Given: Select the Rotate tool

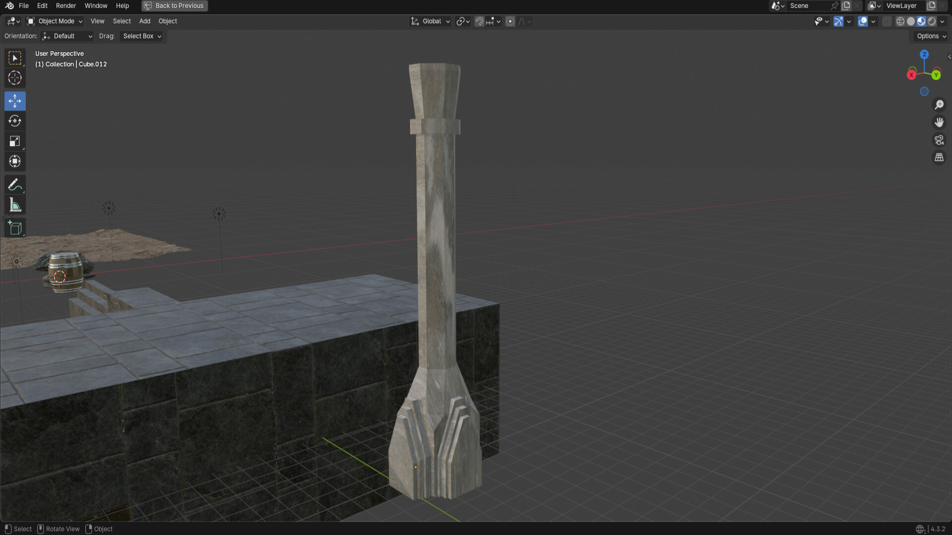Looking at the screenshot, I should [15, 121].
